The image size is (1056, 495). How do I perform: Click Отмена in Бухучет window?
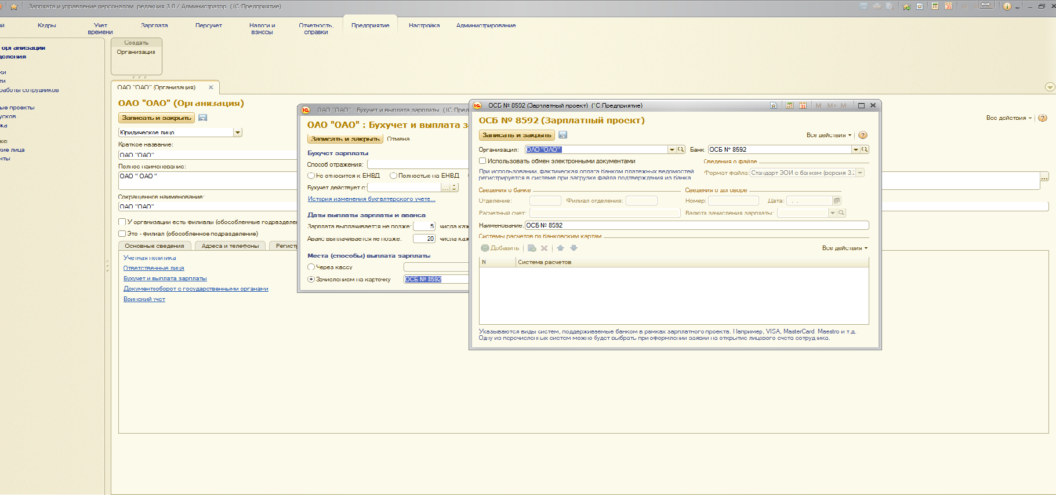pyautogui.click(x=398, y=139)
